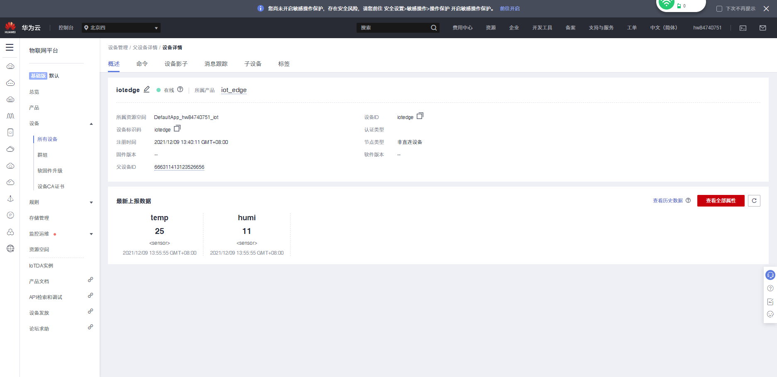Switch to the 命令 tab
Image resolution: width=777 pixels, height=377 pixels.
(x=142, y=64)
